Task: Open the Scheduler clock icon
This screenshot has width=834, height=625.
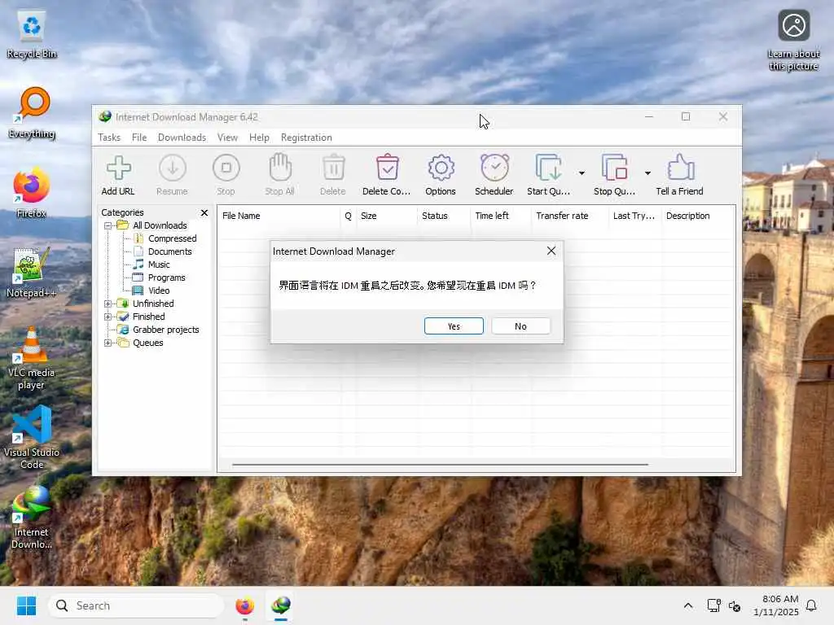Action: (494, 168)
